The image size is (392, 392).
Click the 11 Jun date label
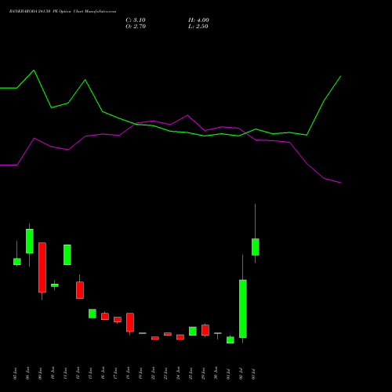click(66, 373)
